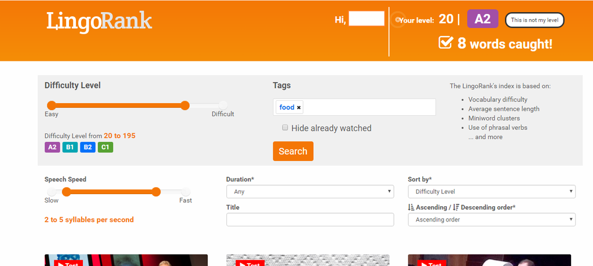The height and width of the screenshot is (266, 593).
Task: Remove the 'food' tag with its x
Action: (x=299, y=107)
